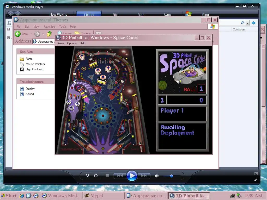267x200 pixels.
Task: Open Edit menu in Appearance and Themes window
Action: [x=27, y=27]
